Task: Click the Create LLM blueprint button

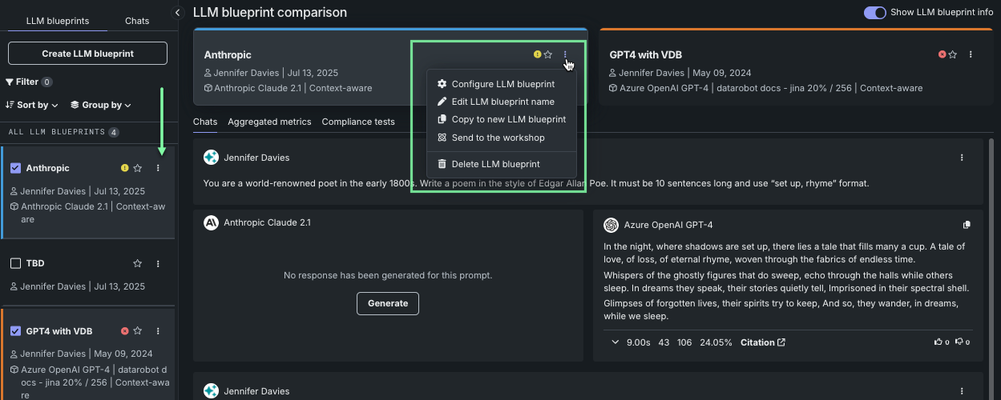Action: tap(87, 54)
